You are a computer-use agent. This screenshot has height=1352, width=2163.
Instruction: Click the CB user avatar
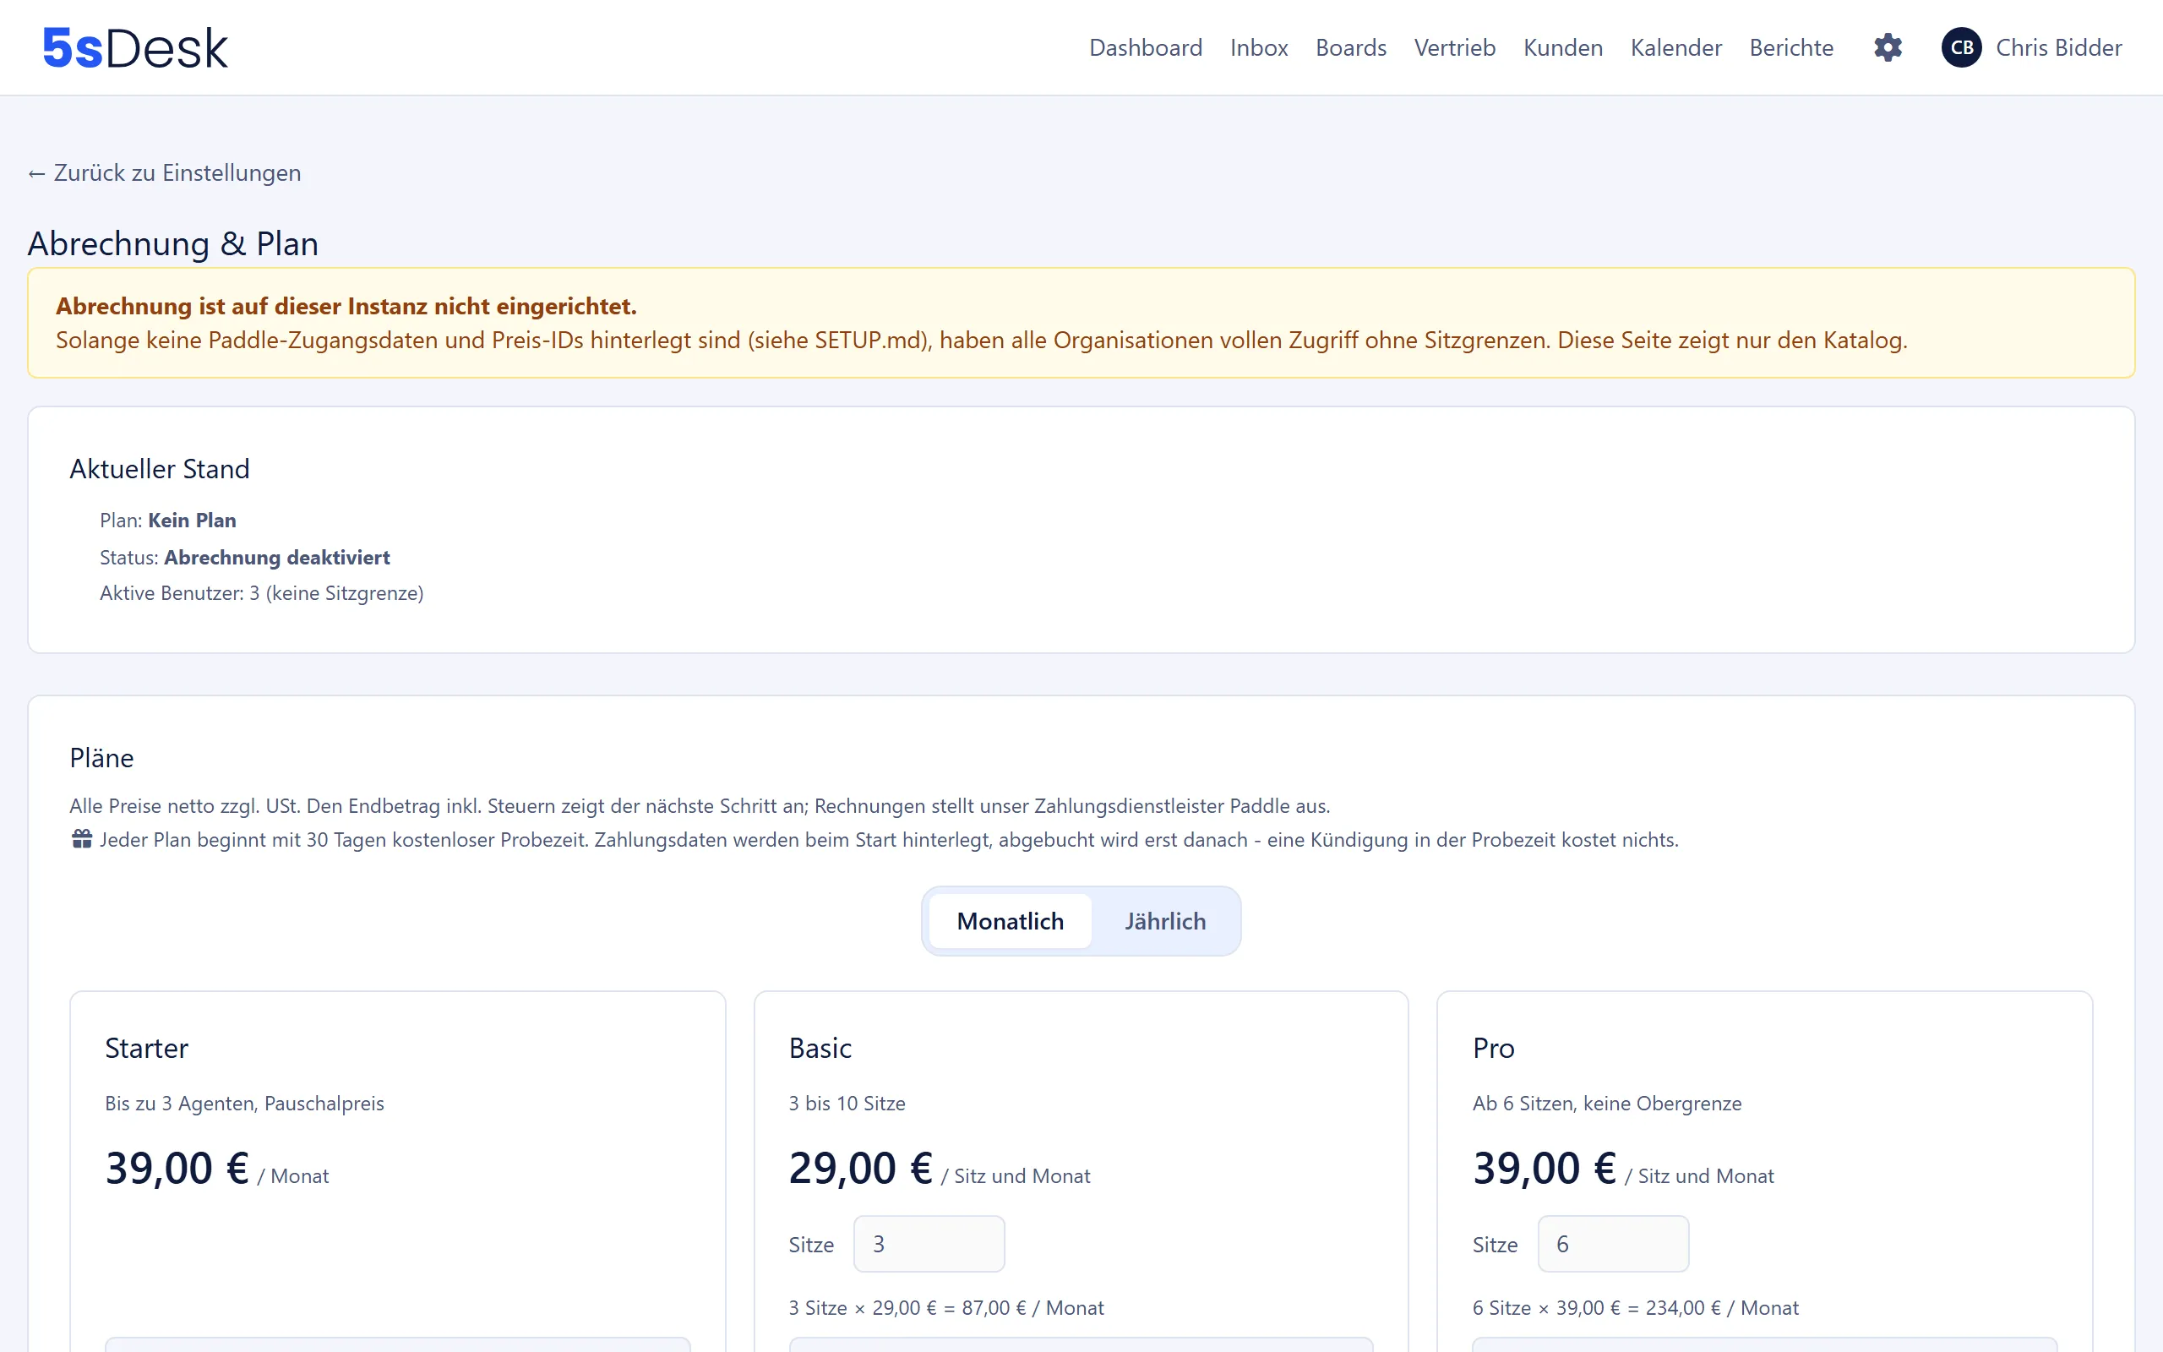(x=1961, y=47)
